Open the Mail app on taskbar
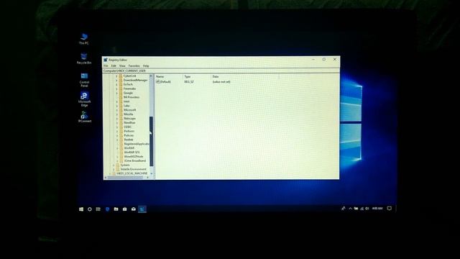This screenshot has width=460, height=259. (134, 209)
